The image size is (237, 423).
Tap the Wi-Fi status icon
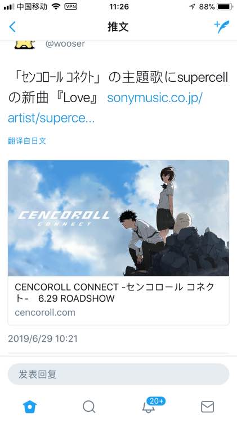pos(56,7)
